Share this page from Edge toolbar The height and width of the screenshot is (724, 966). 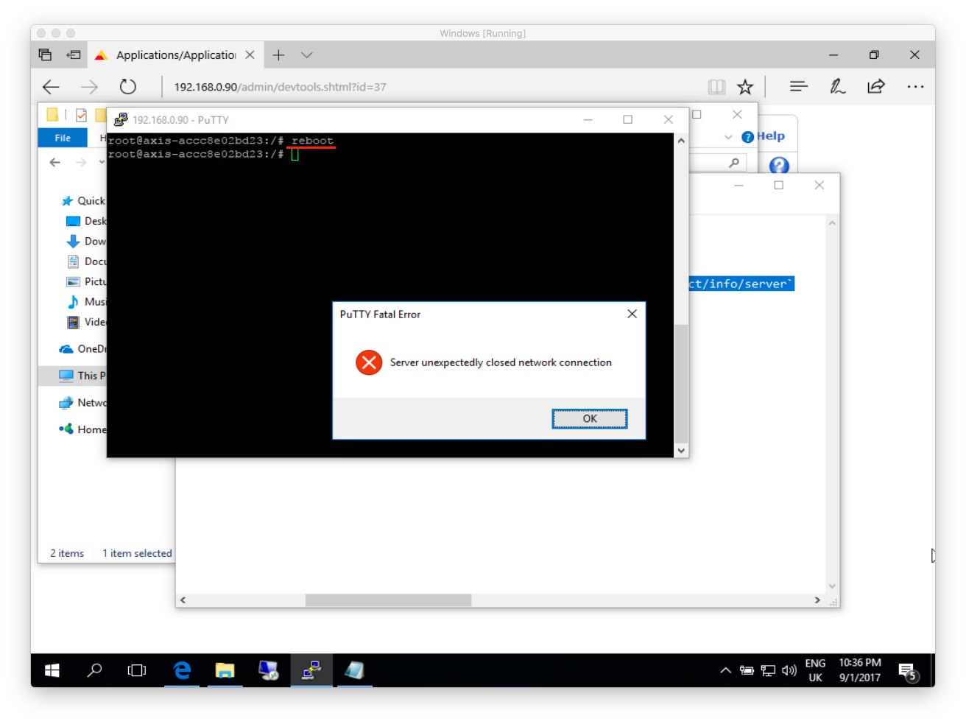tap(876, 87)
